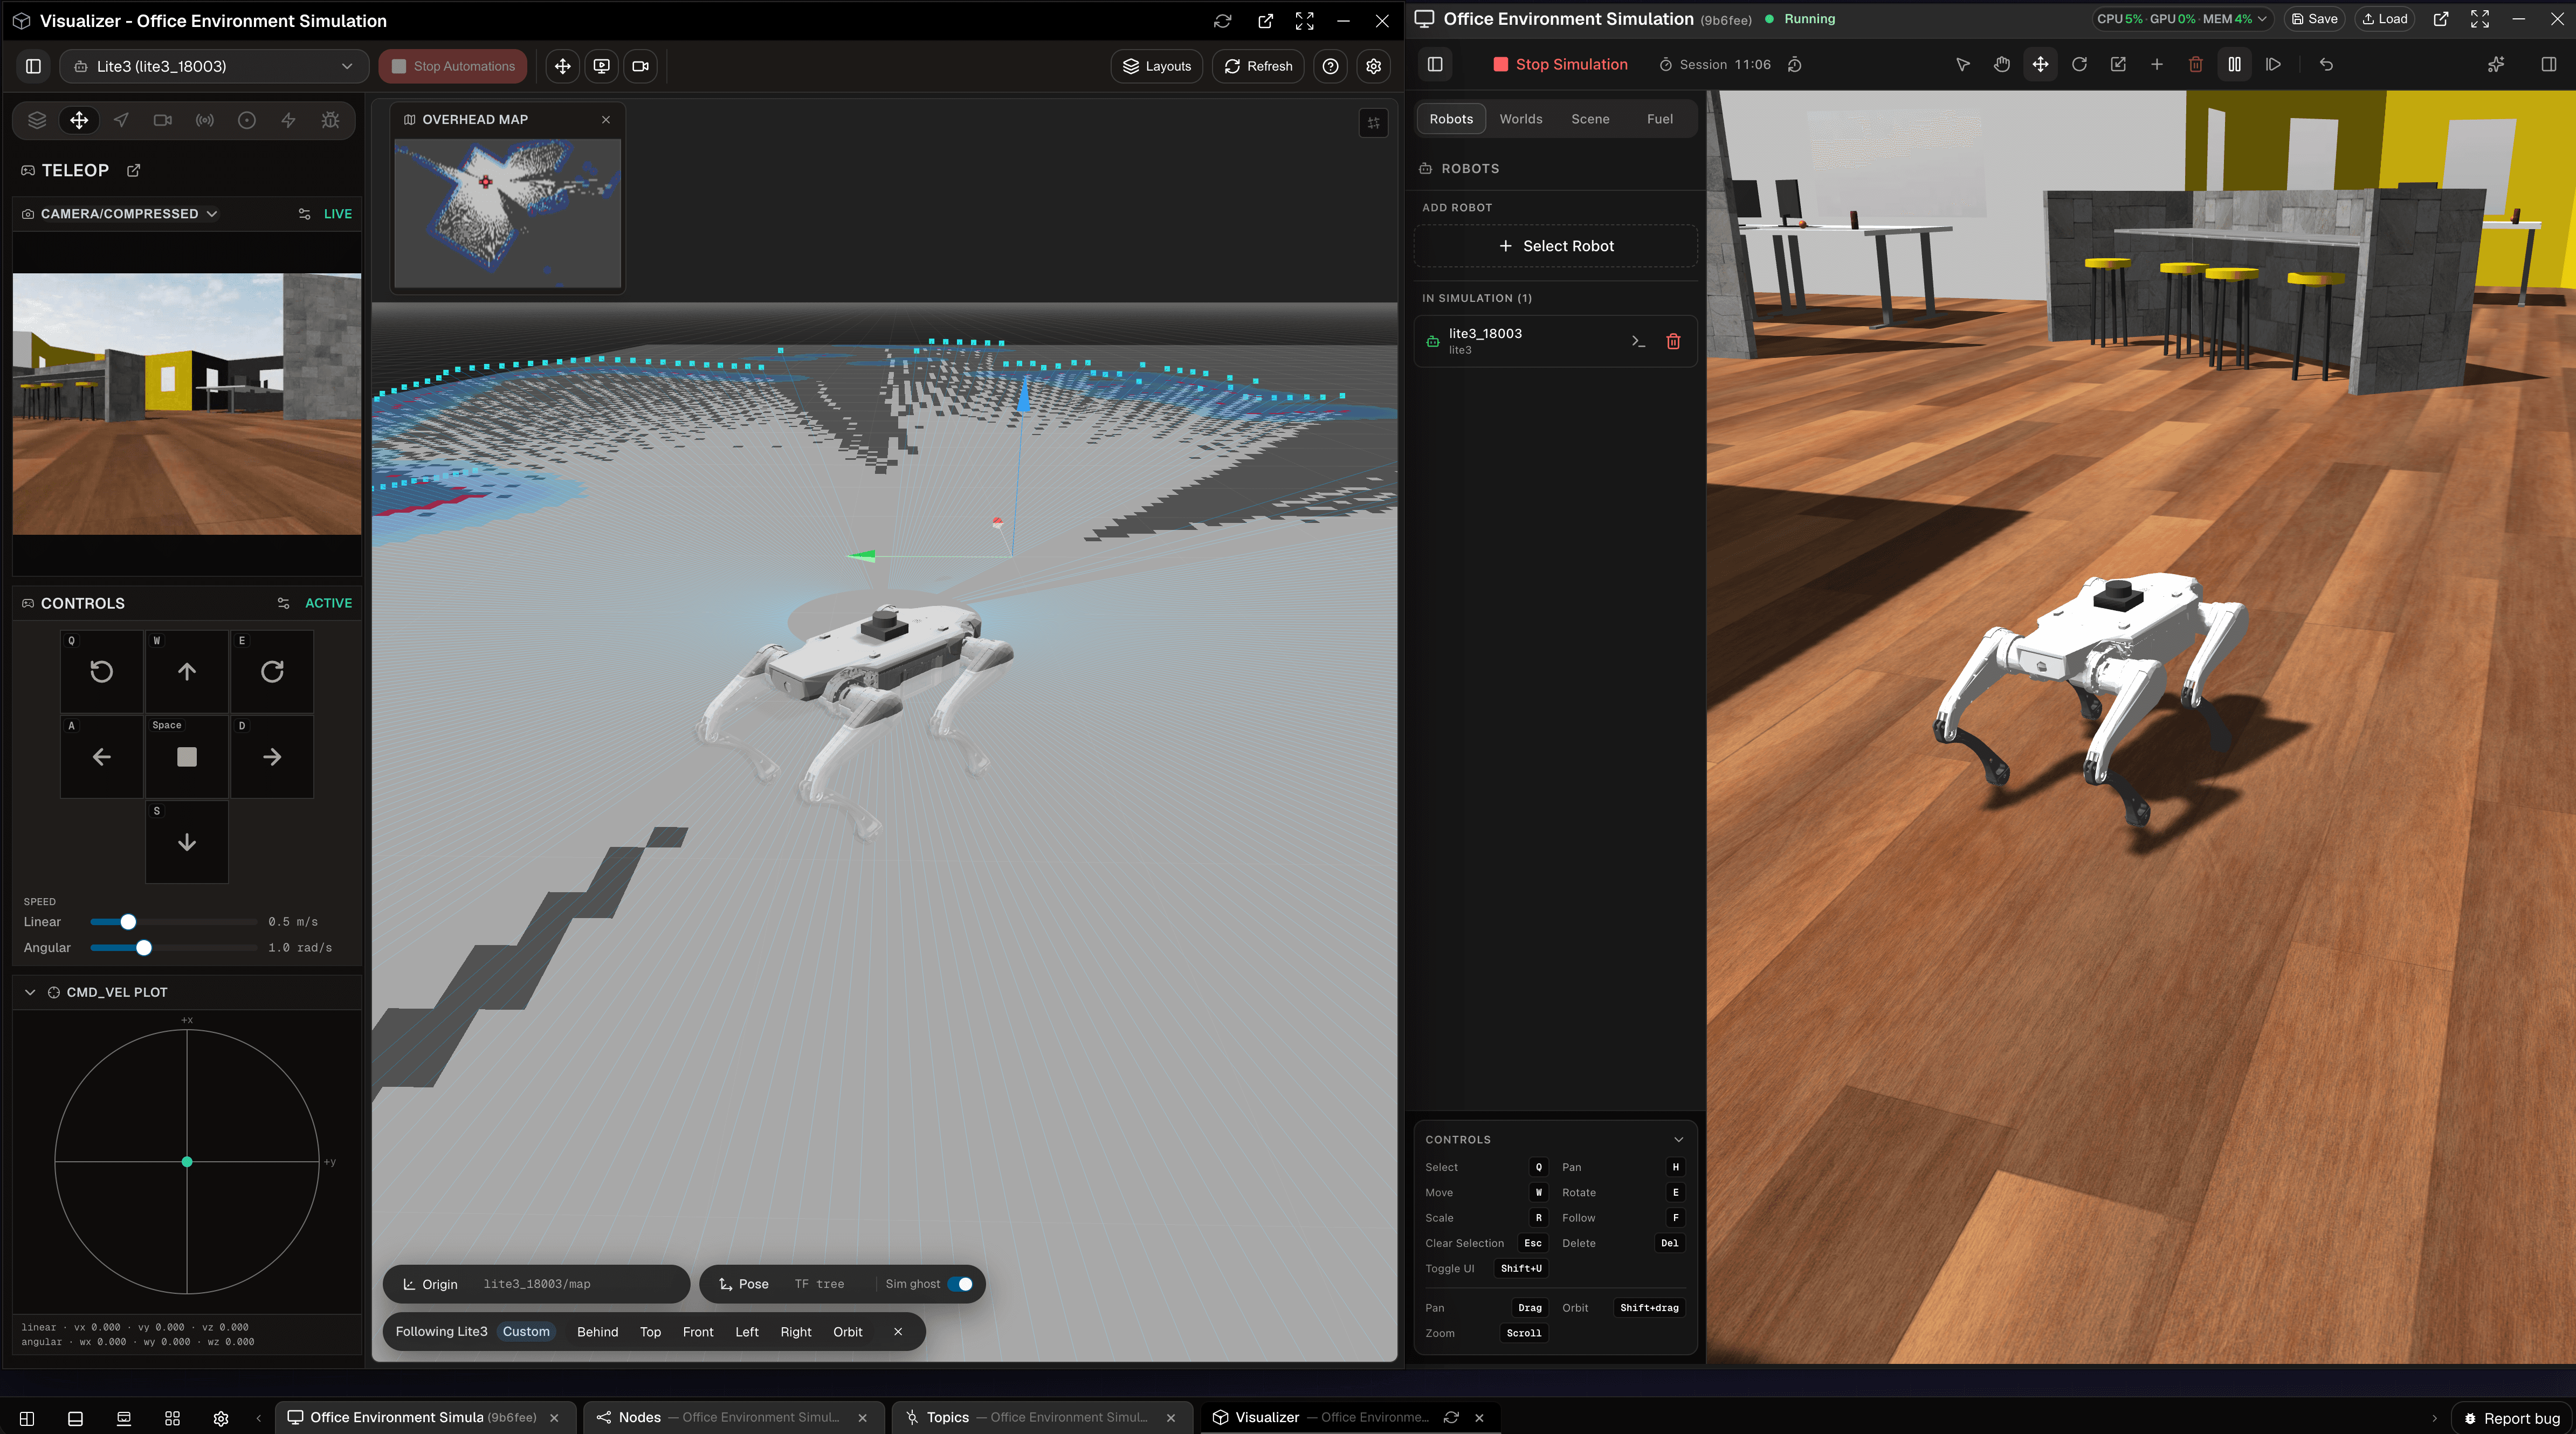Toggle simulation left sidebar panel
The width and height of the screenshot is (2576, 1434).
click(1435, 64)
